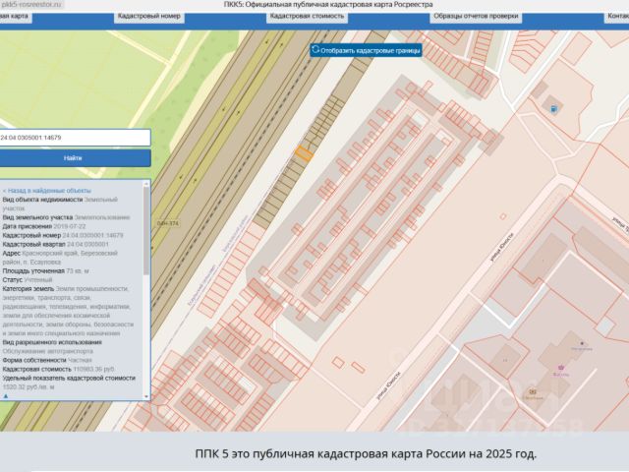Click the info panel scrollbar thumb
Viewport: 629px width, 472px height.
click(x=146, y=231)
